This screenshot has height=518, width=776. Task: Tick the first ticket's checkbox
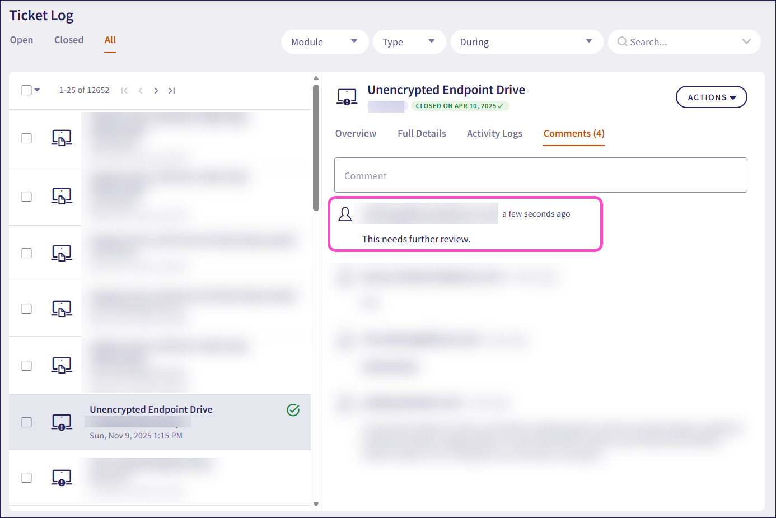(26, 138)
